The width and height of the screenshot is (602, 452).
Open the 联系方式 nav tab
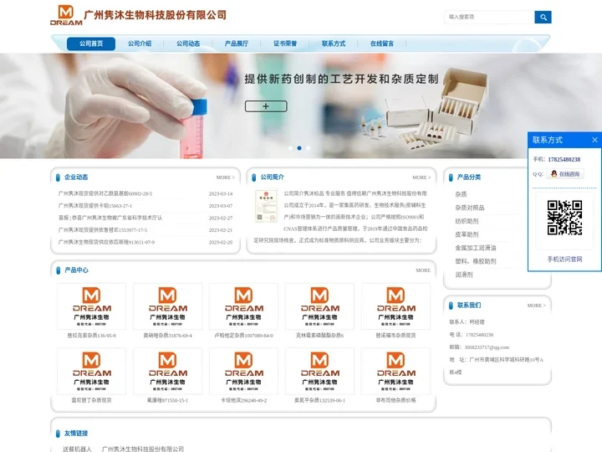334,44
